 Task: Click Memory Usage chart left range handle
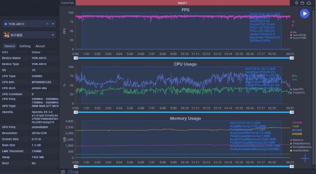pyautogui.click(x=76, y=166)
